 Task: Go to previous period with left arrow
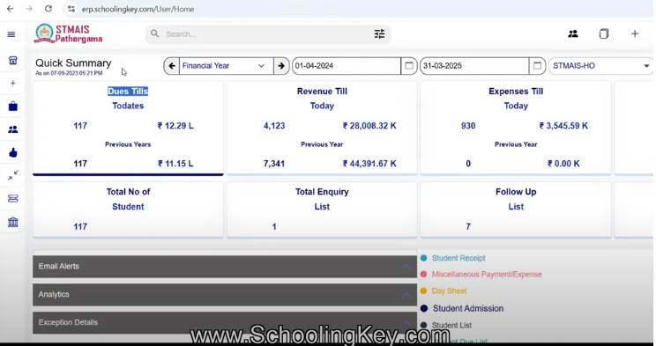coord(172,66)
